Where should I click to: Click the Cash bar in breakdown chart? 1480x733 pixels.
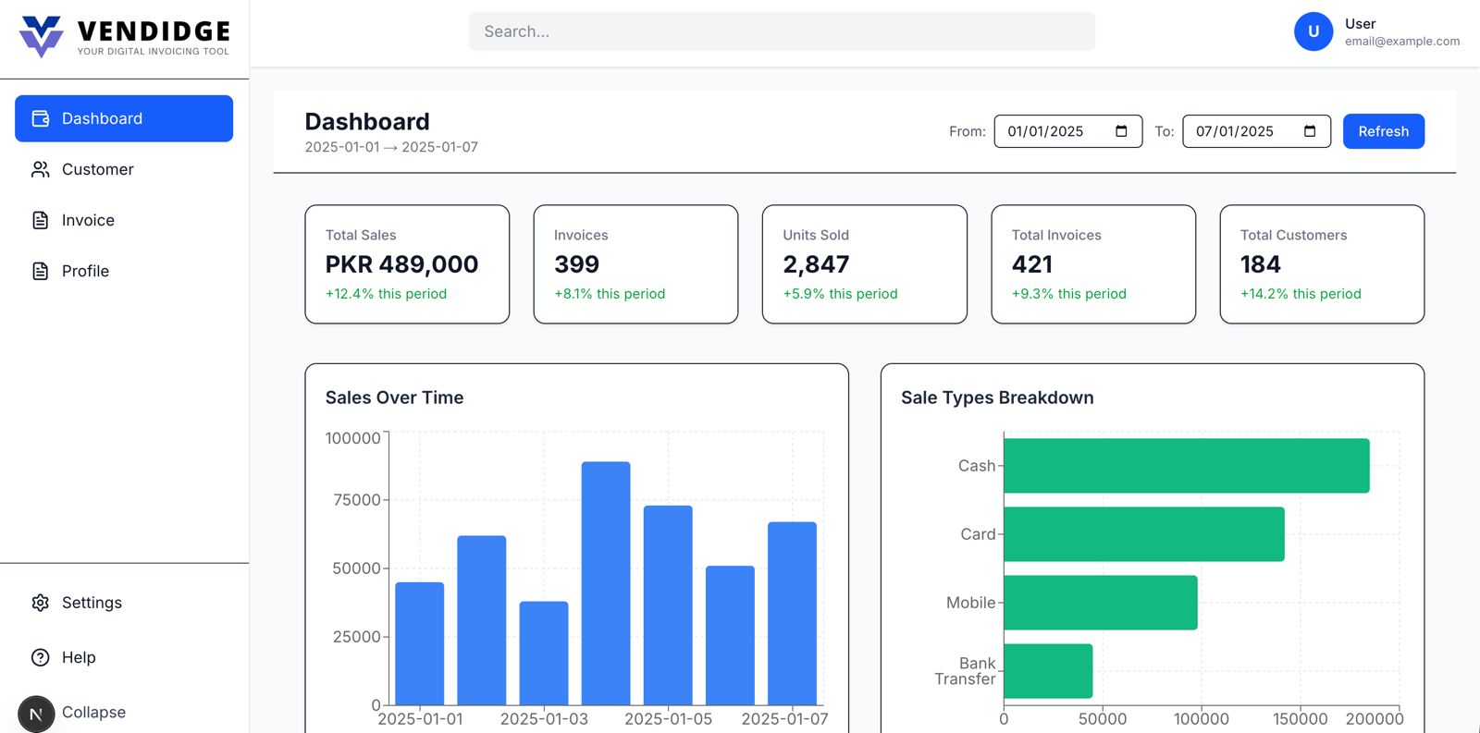(x=1186, y=466)
